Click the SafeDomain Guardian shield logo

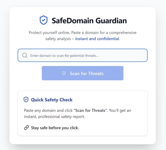click(43, 20)
